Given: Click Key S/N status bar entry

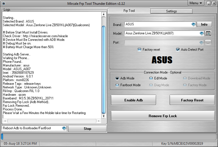Looking at the screenshot, I should coord(182,144).
